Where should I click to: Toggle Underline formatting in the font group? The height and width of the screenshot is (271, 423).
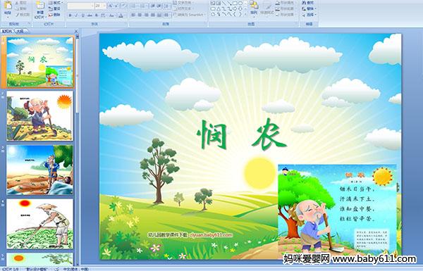click(82, 15)
